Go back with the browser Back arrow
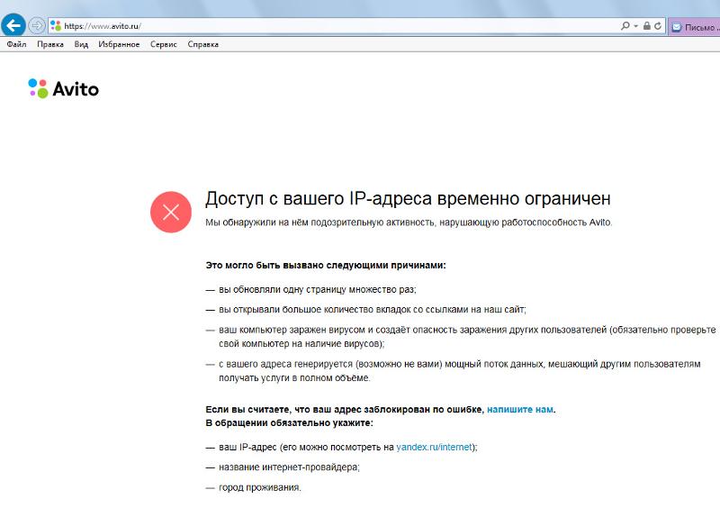The image size is (720, 517). click(13, 25)
